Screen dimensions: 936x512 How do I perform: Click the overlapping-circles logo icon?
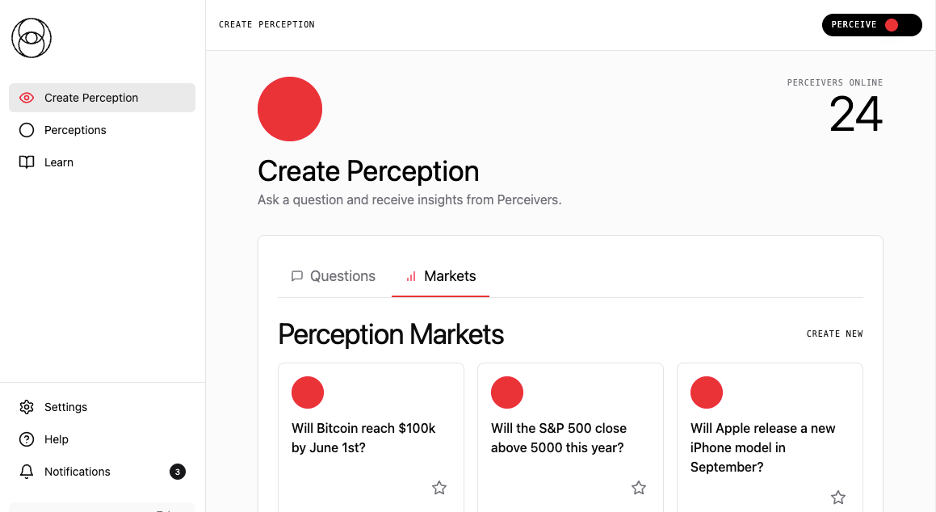31,38
